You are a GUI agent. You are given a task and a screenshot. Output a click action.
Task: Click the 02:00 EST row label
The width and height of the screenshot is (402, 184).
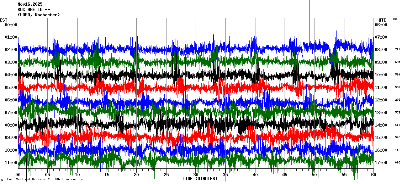(x=11, y=50)
